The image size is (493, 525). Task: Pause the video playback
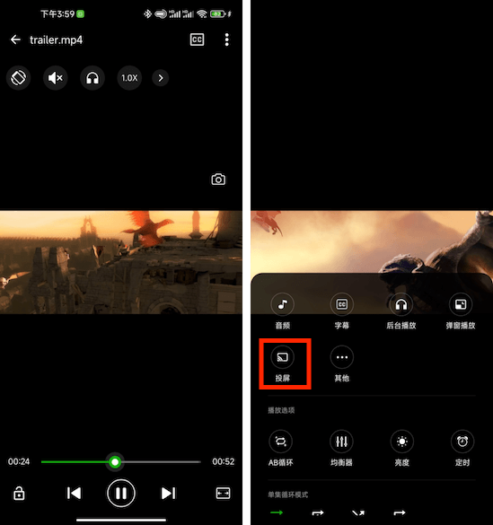click(x=121, y=494)
